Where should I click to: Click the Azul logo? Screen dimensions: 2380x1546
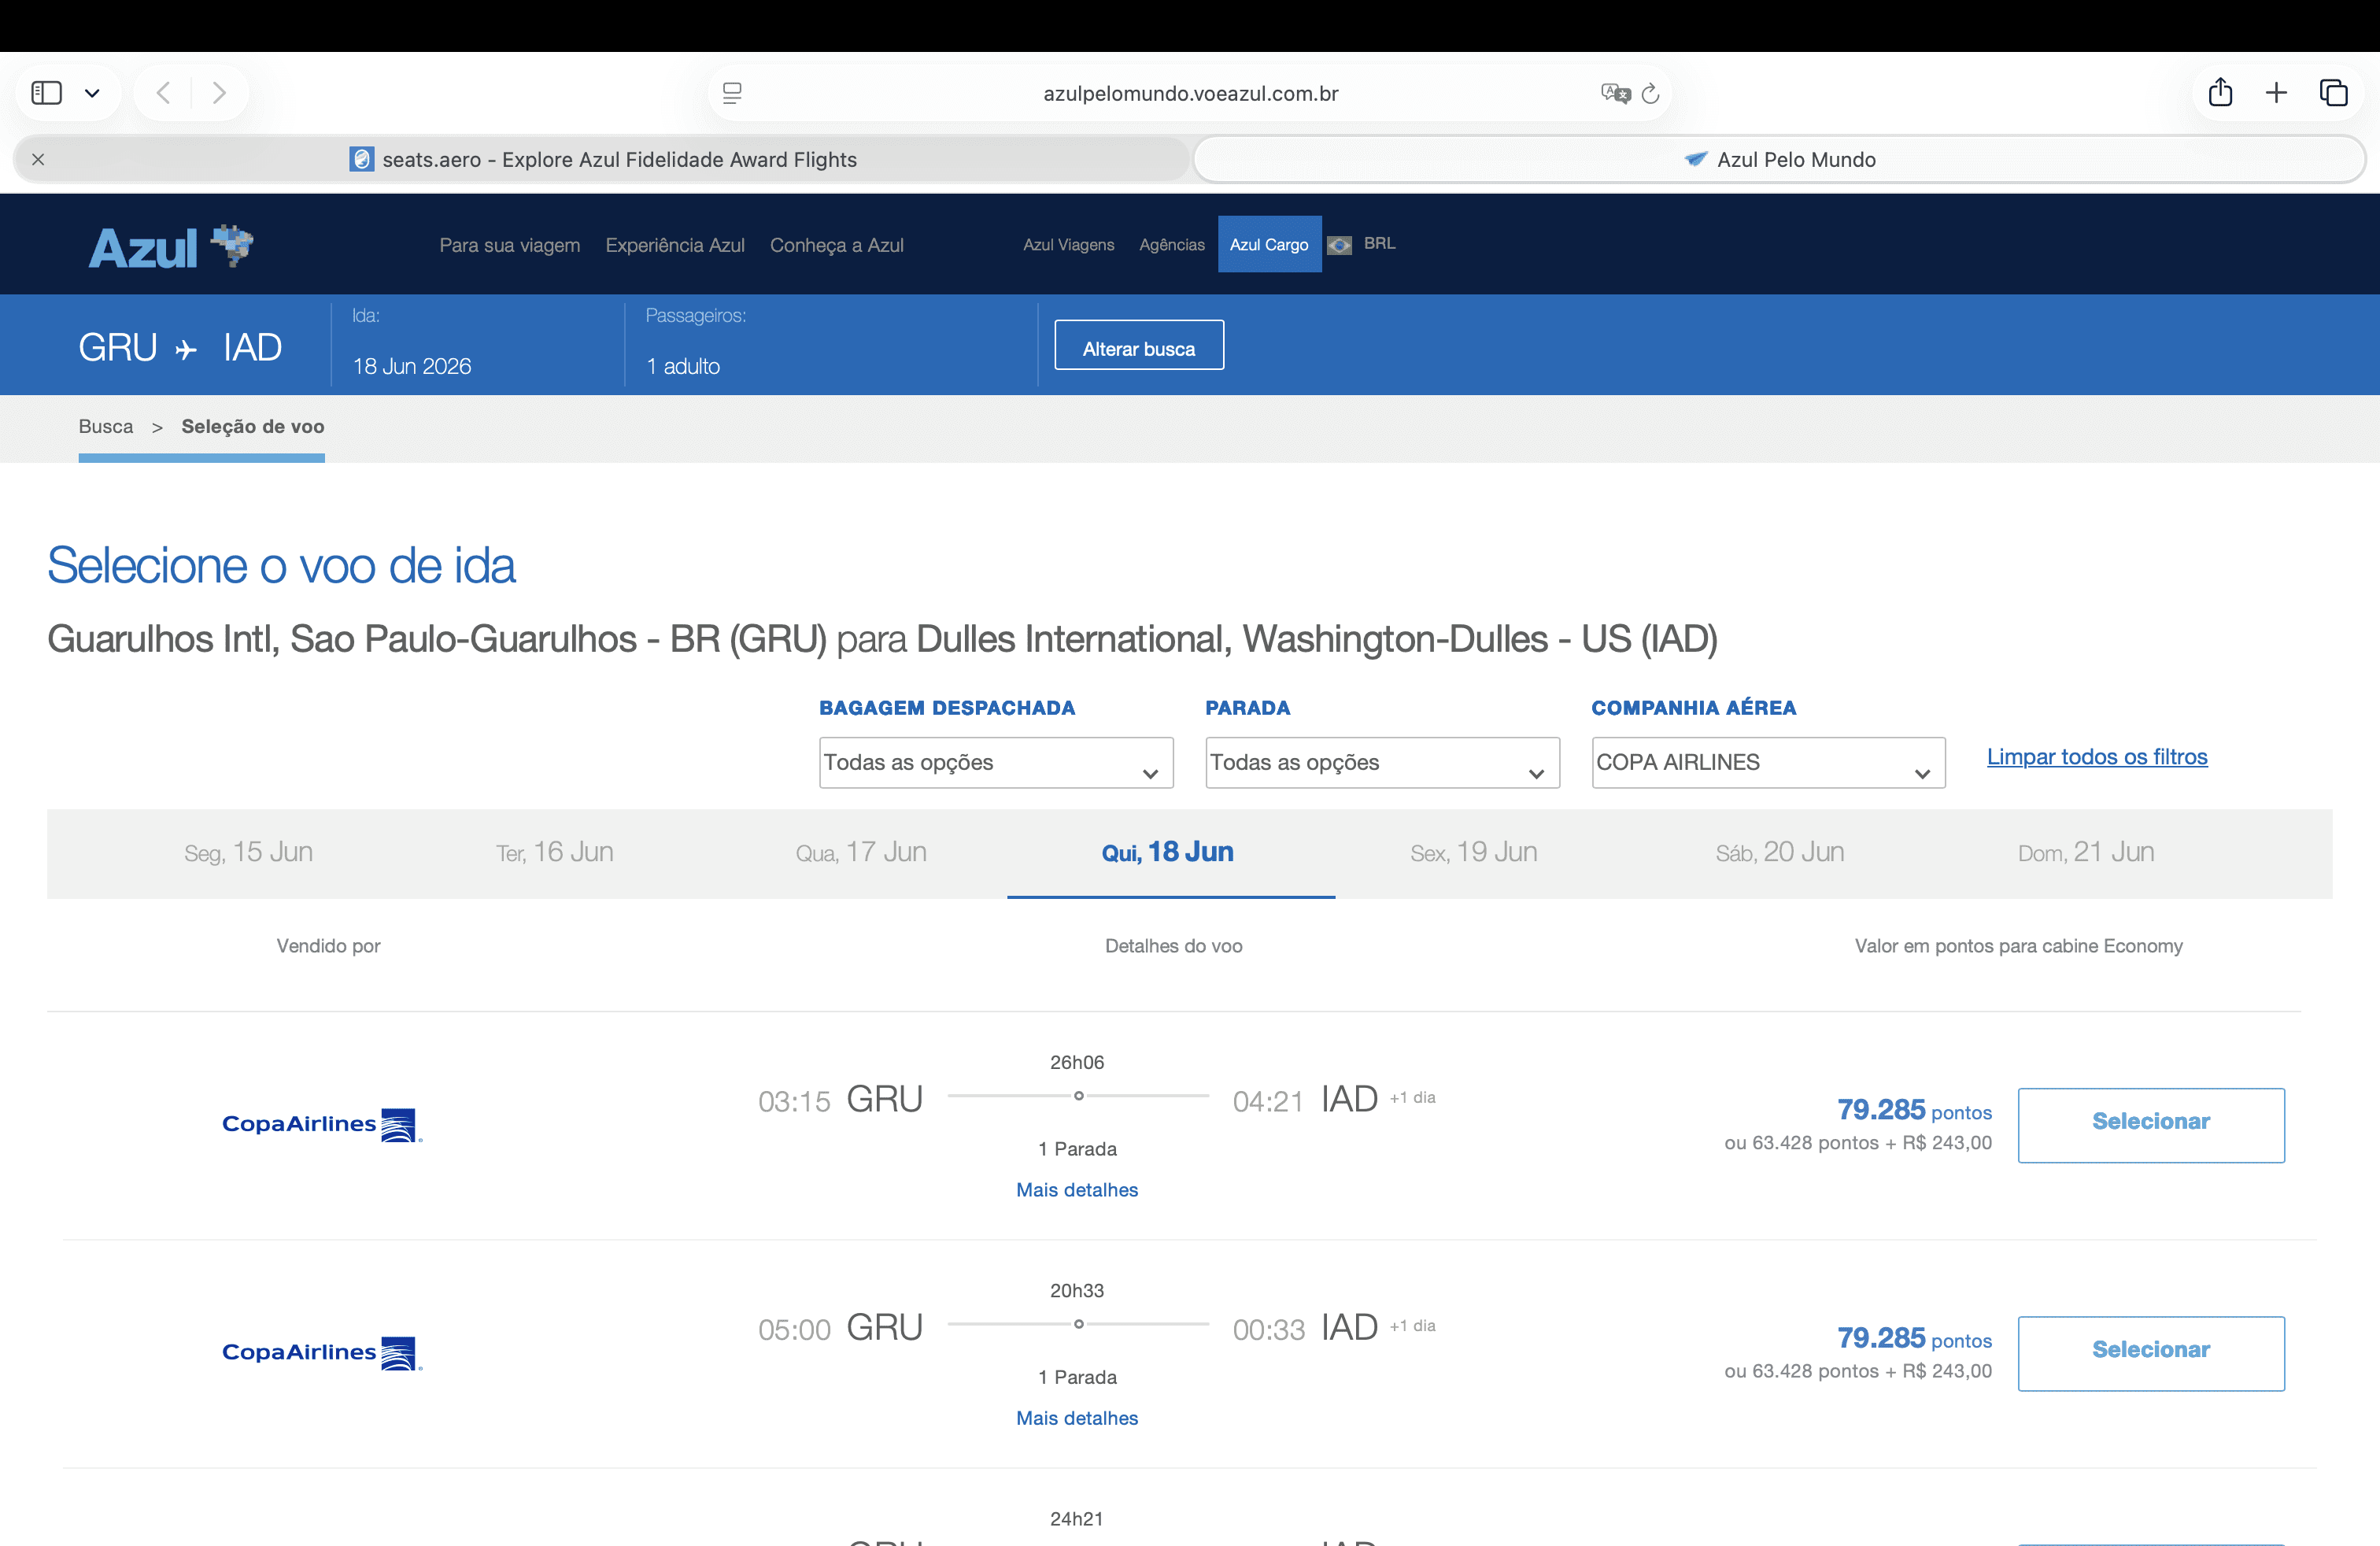tap(171, 246)
